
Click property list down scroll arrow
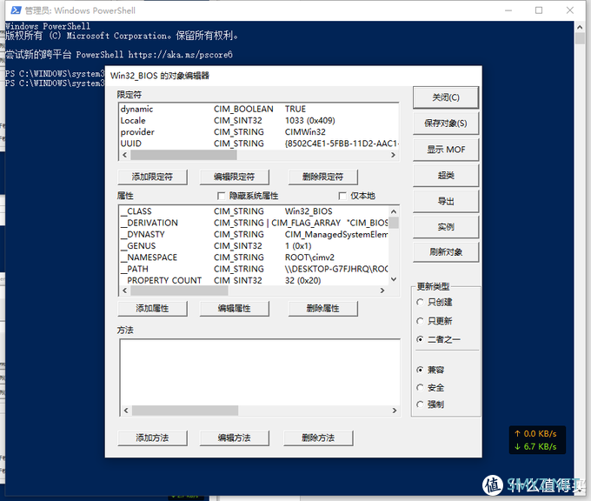point(394,279)
